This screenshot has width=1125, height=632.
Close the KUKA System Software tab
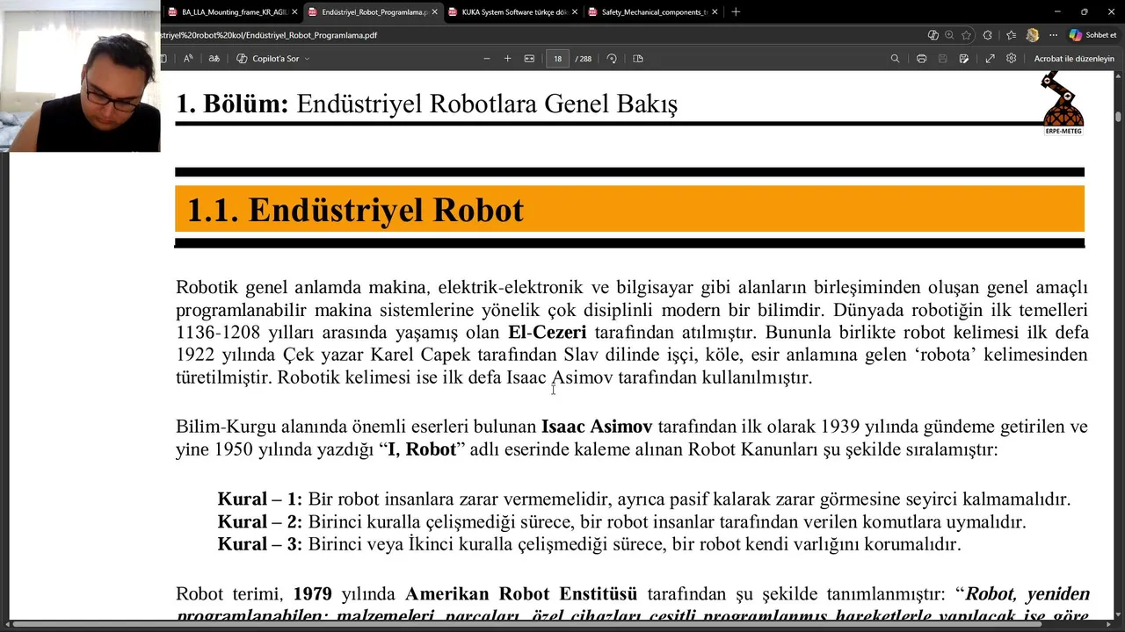(x=575, y=12)
